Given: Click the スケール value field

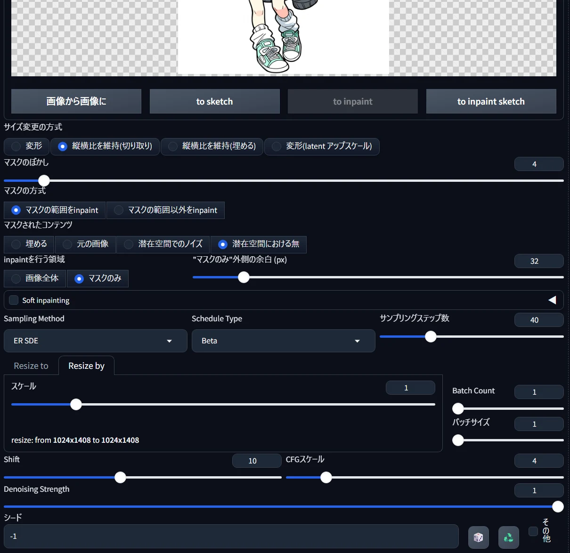Looking at the screenshot, I should [x=410, y=388].
